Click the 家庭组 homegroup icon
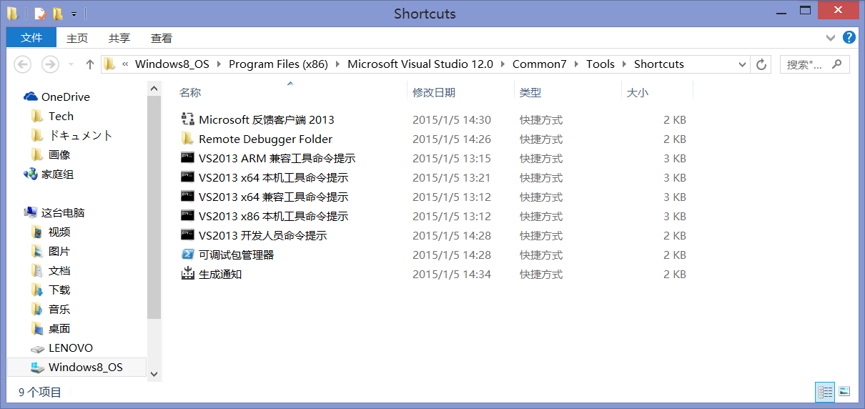 point(31,174)
